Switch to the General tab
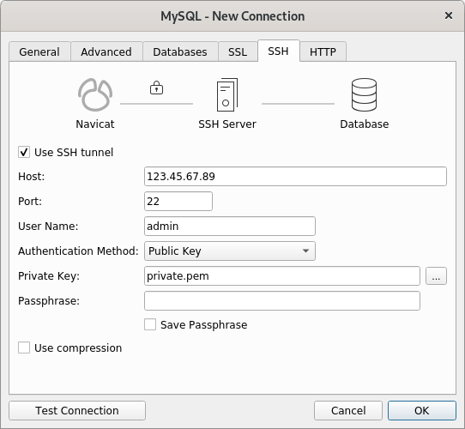The height and width of the screenshot is (429, 465). pos(39,52)
